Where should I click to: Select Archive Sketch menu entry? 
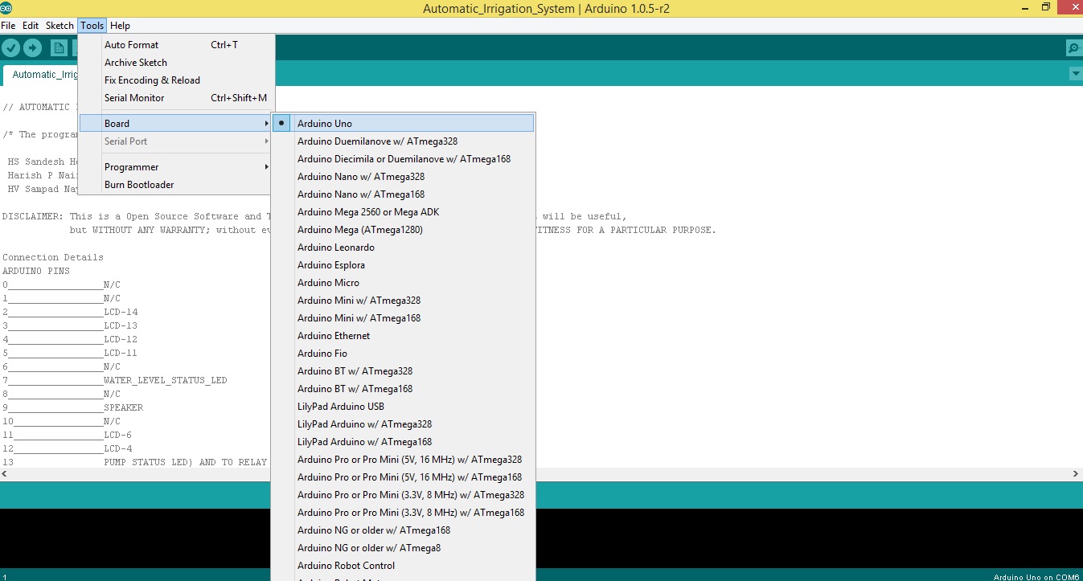click(177, 63)
